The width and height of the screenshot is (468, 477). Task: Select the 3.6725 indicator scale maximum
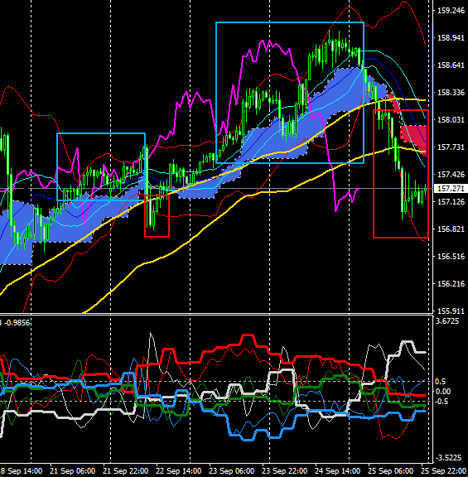[x=447, y=321]
